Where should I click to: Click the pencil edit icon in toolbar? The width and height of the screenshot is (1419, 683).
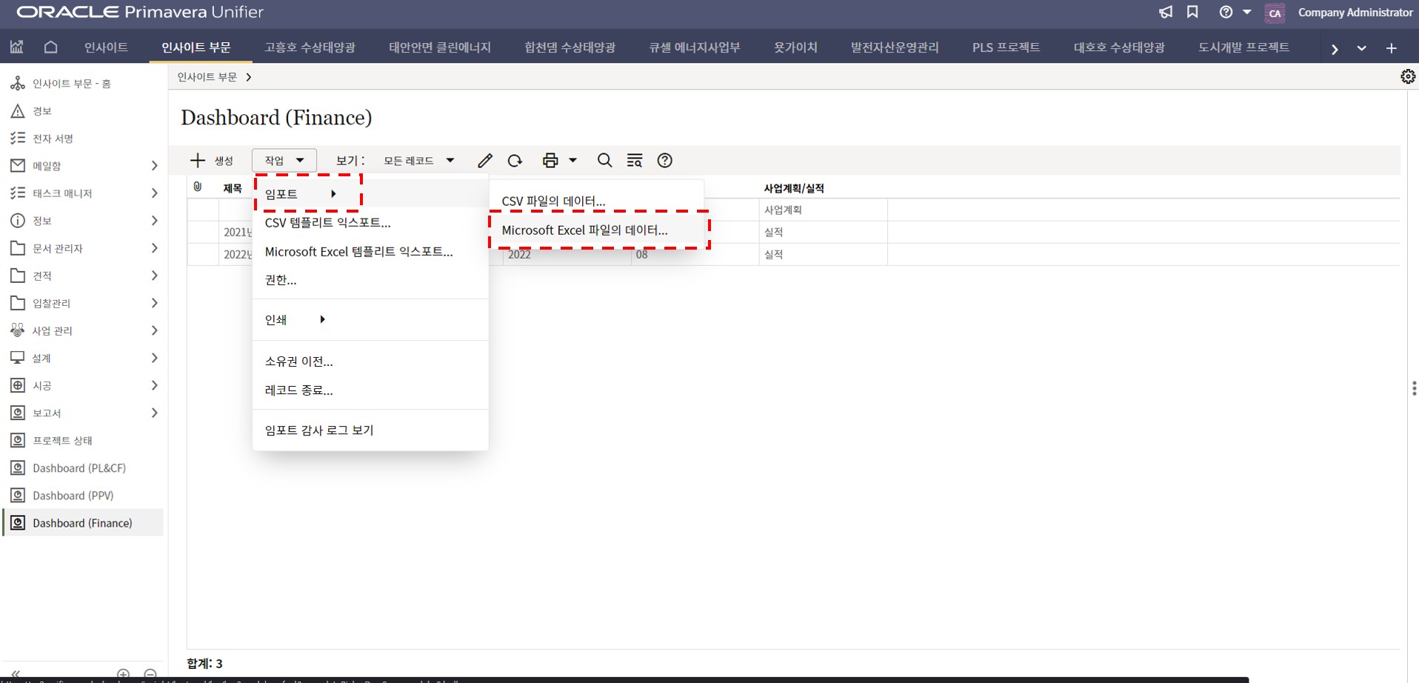pyautogui.click(x=485, y=161)
